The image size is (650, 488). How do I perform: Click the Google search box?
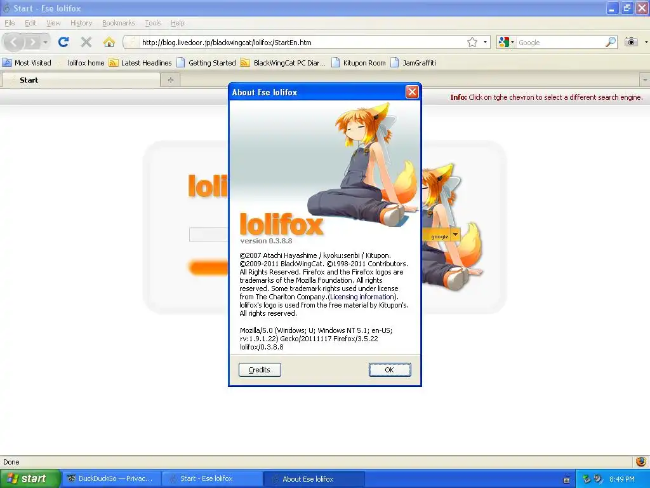[560, 43]
